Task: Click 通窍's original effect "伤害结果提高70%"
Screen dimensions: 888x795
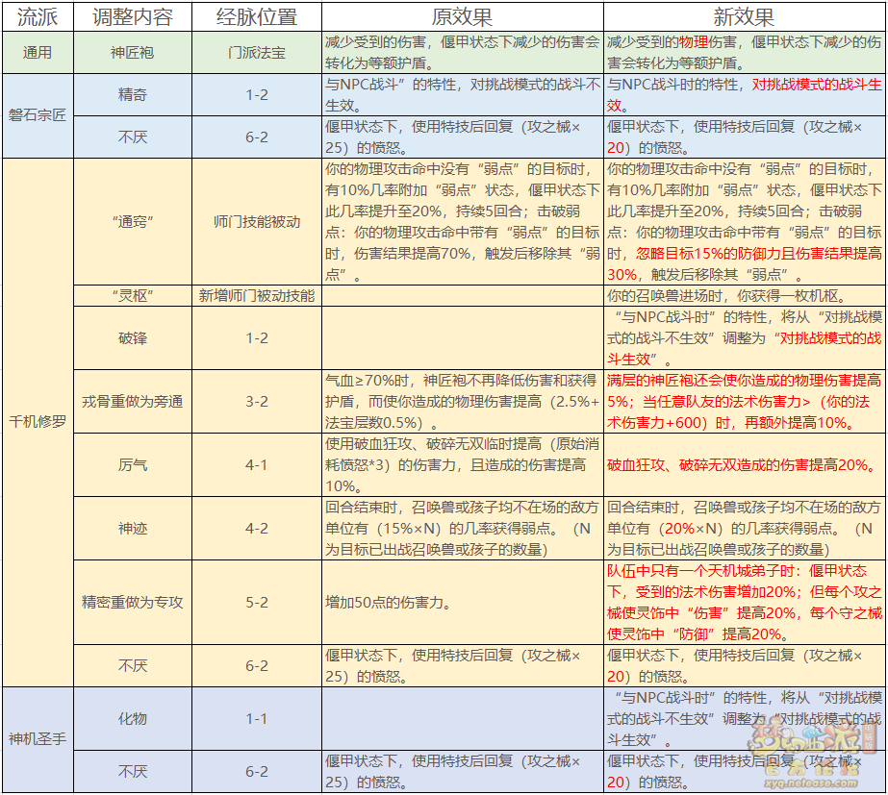Action: (x=413, y=254)
